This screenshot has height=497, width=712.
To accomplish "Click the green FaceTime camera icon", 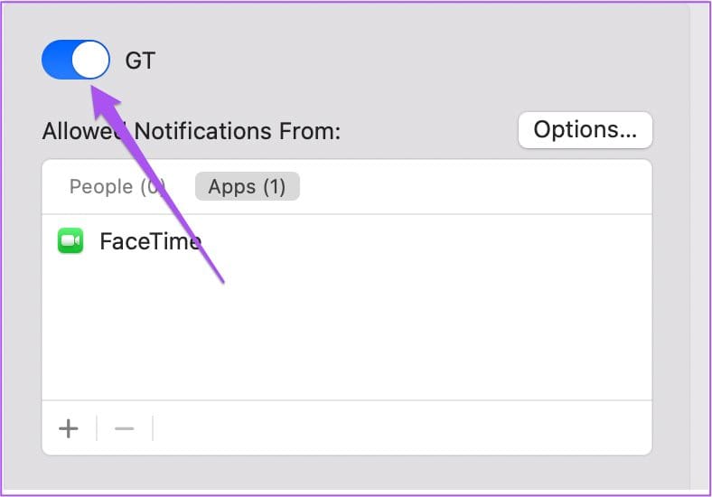I will 70,240.
